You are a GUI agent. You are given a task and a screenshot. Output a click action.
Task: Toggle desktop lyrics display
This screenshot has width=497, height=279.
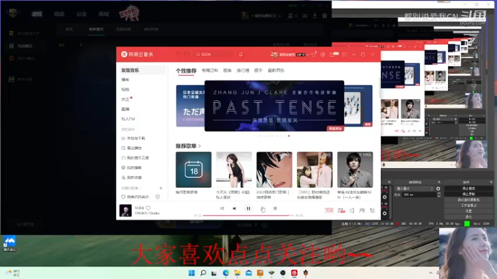coord(275,208)
